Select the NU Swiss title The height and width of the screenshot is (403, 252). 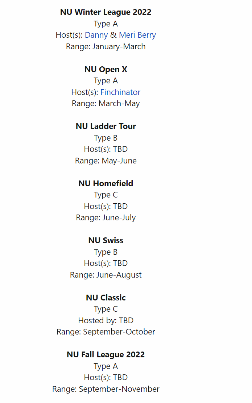106,240
